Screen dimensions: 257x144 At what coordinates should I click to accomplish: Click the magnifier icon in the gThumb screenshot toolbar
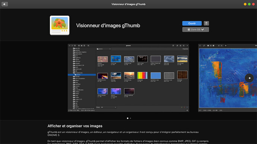pos(88,45)
